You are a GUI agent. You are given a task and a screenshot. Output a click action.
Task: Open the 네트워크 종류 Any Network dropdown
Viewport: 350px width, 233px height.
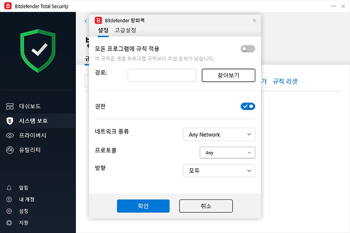[219, 134]
